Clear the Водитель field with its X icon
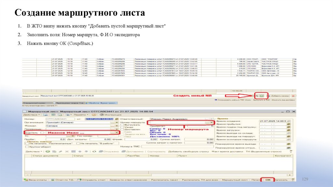333x187 pixels. coord(117,133)
